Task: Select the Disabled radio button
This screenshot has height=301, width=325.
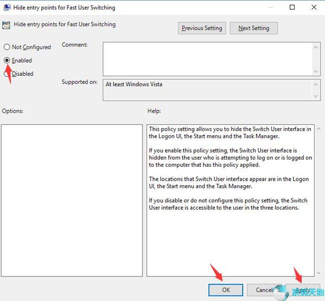Action: [x=7, y=74]
